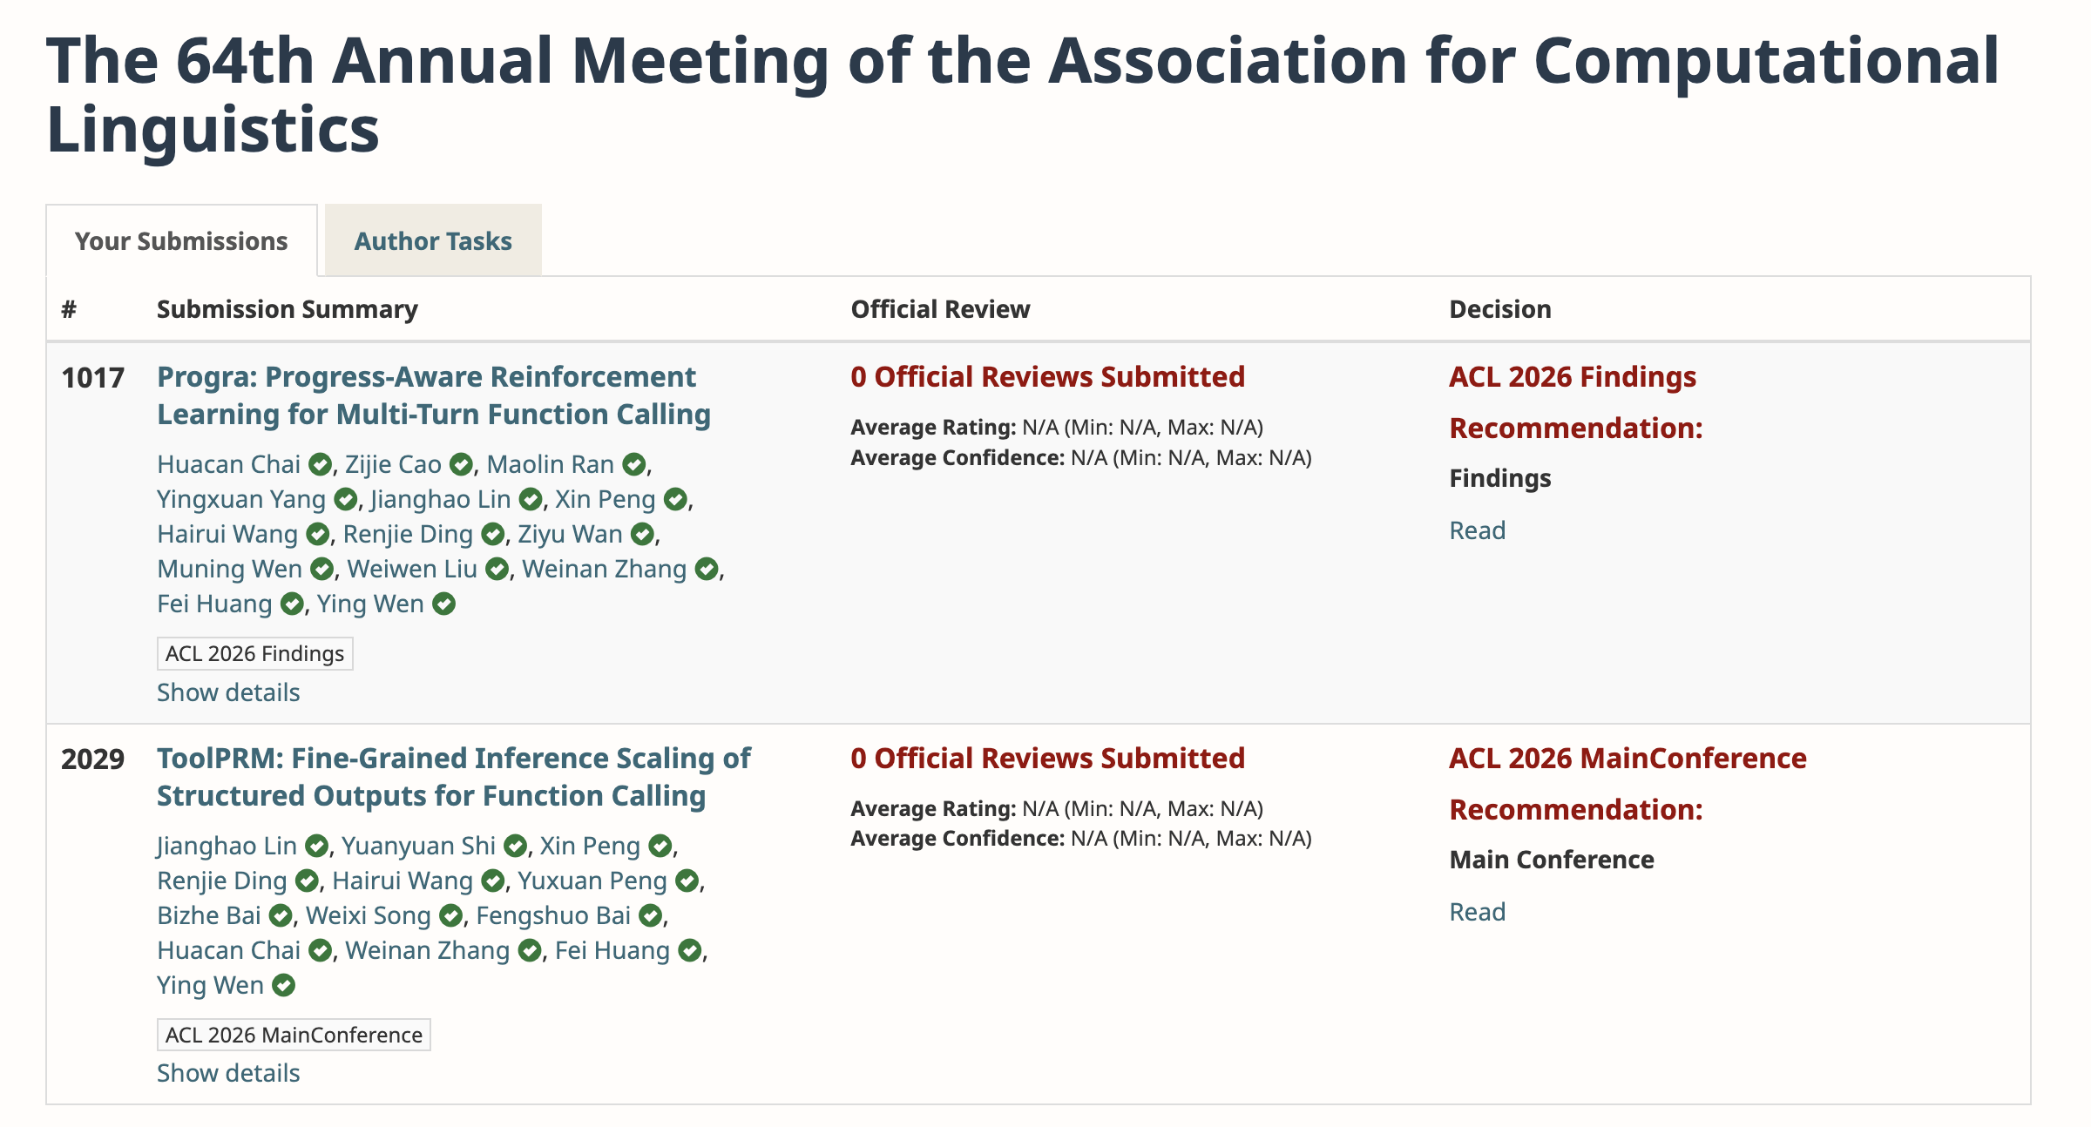Click the ACL 2026 MainConference venue tag
The width and height of the screenshot is (2091, 1127).
pyautogui.click(x=294, y=1035)
